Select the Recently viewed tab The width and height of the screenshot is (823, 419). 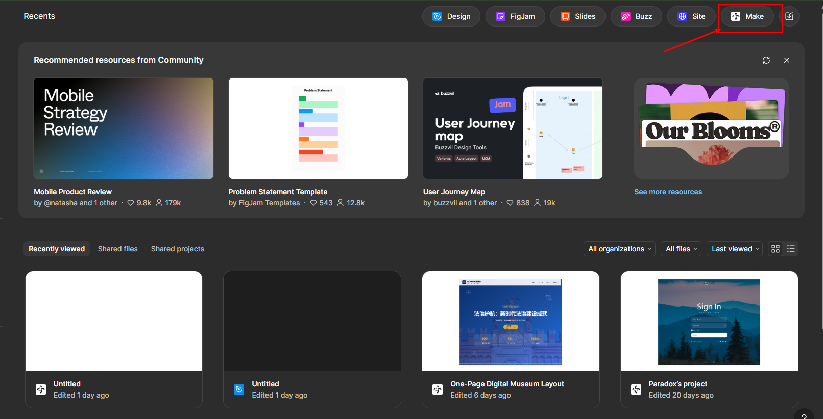pos(57,249)
